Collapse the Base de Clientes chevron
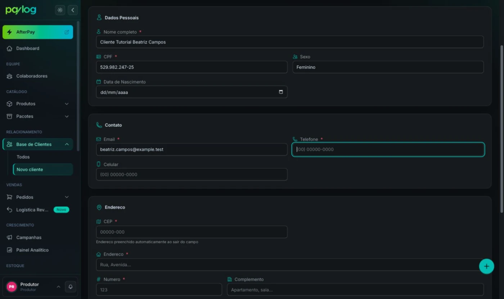Screen dimensions: 504x299 [67, 144]
